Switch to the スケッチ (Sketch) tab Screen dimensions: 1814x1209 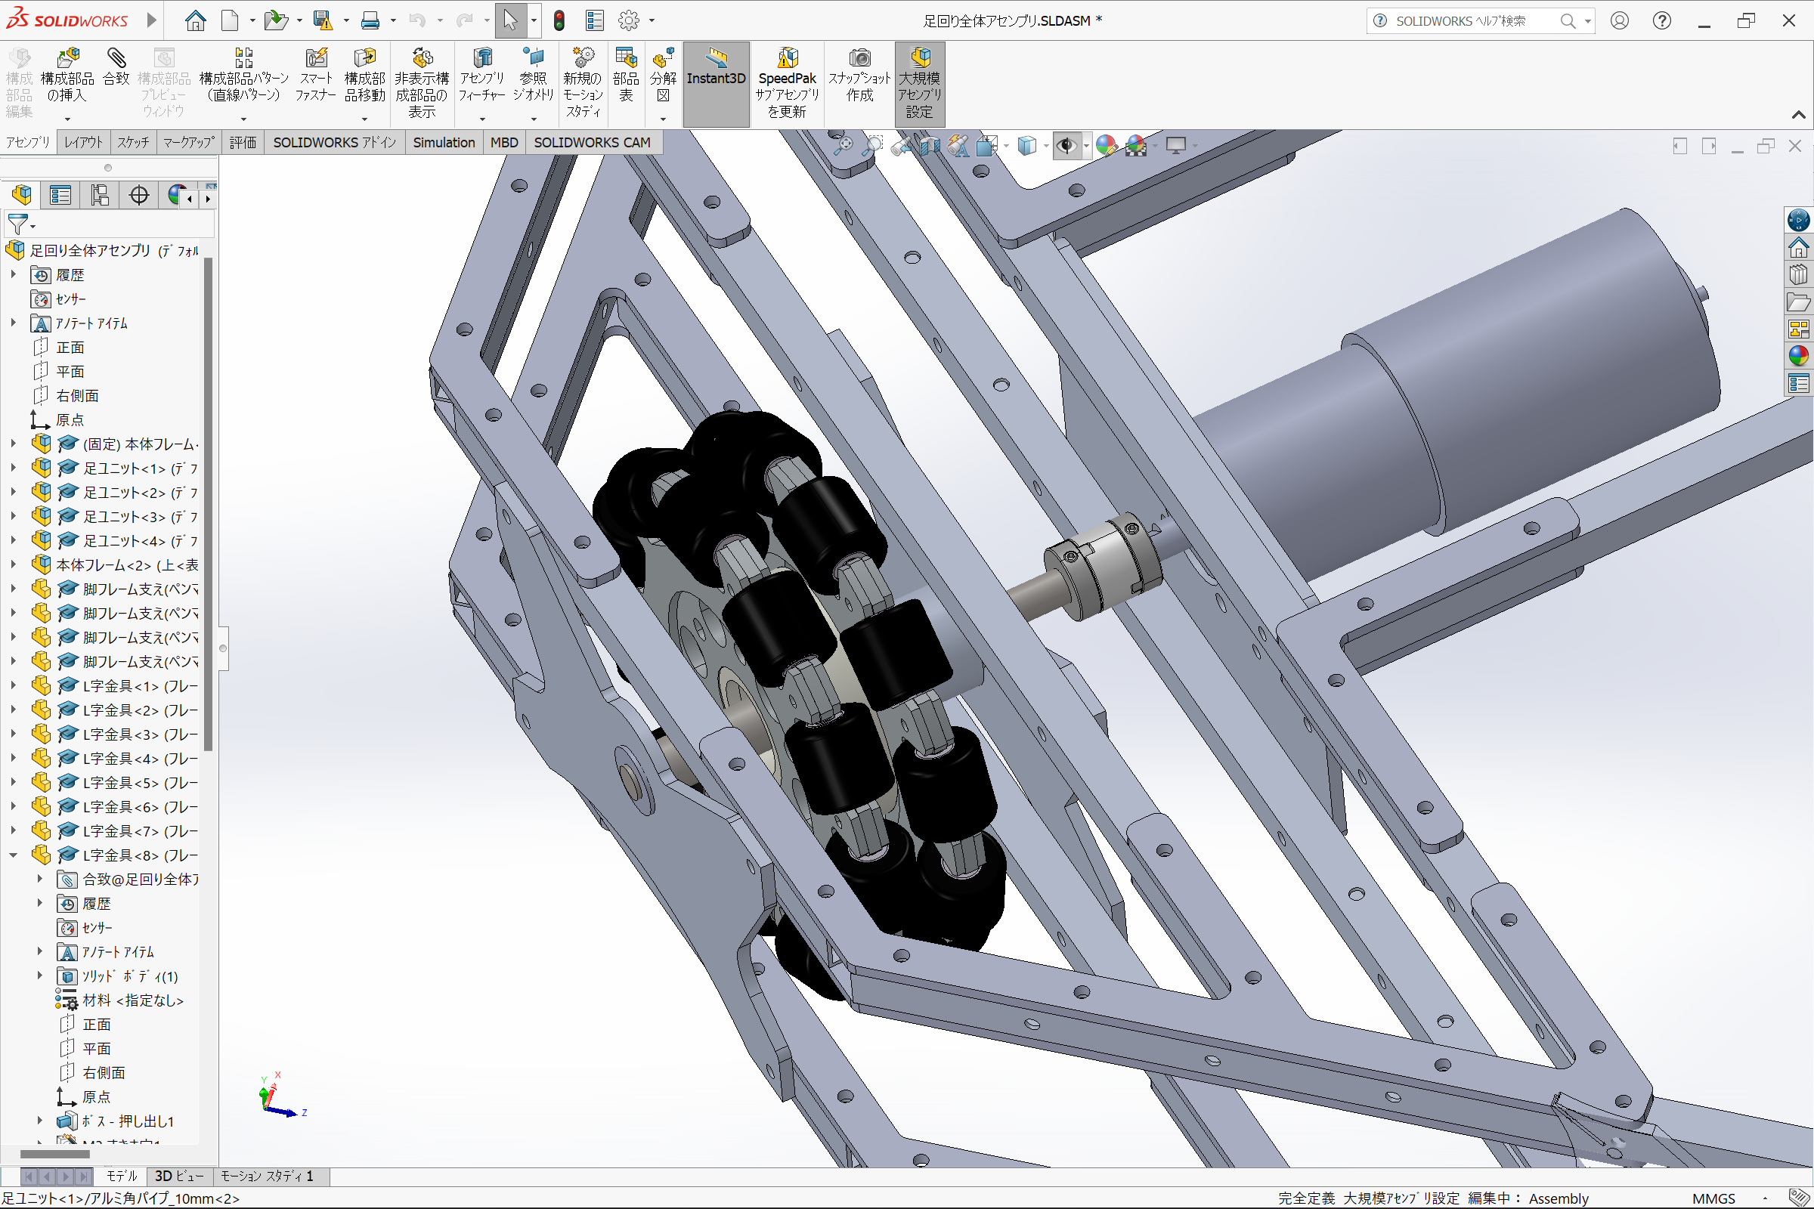point(134,143)
